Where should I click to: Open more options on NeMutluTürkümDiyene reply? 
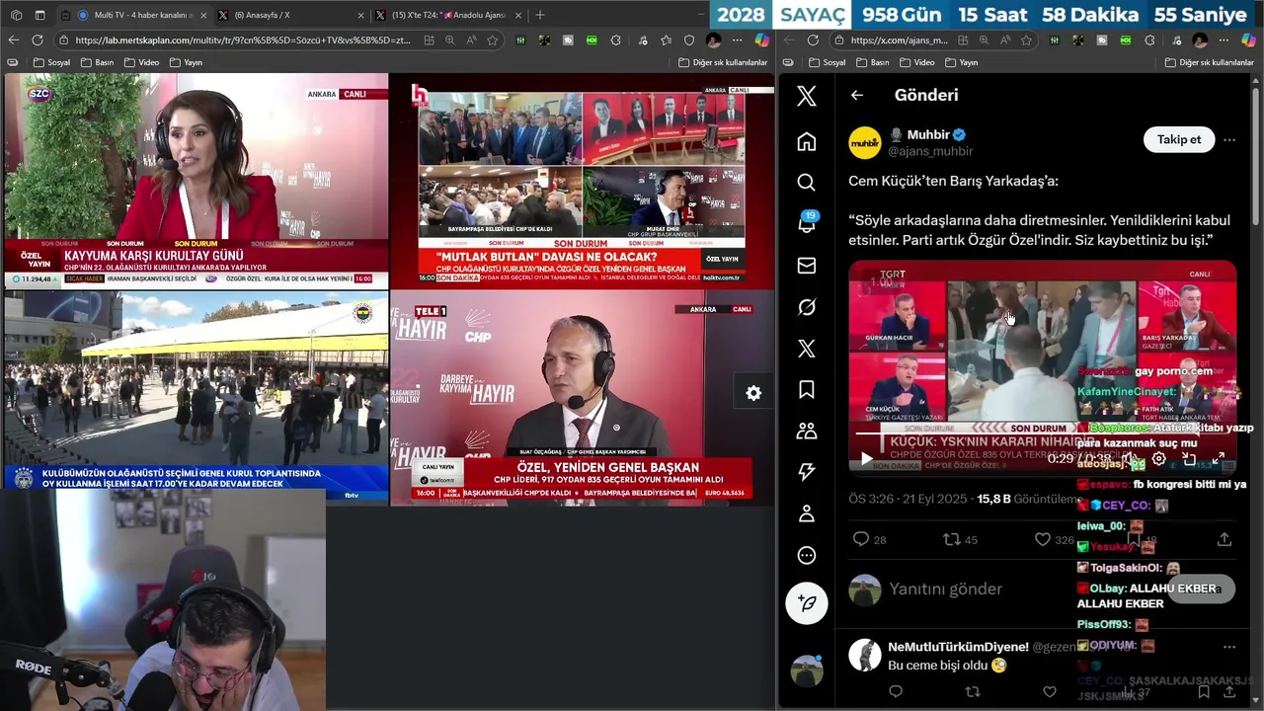tap(1229, 647)
